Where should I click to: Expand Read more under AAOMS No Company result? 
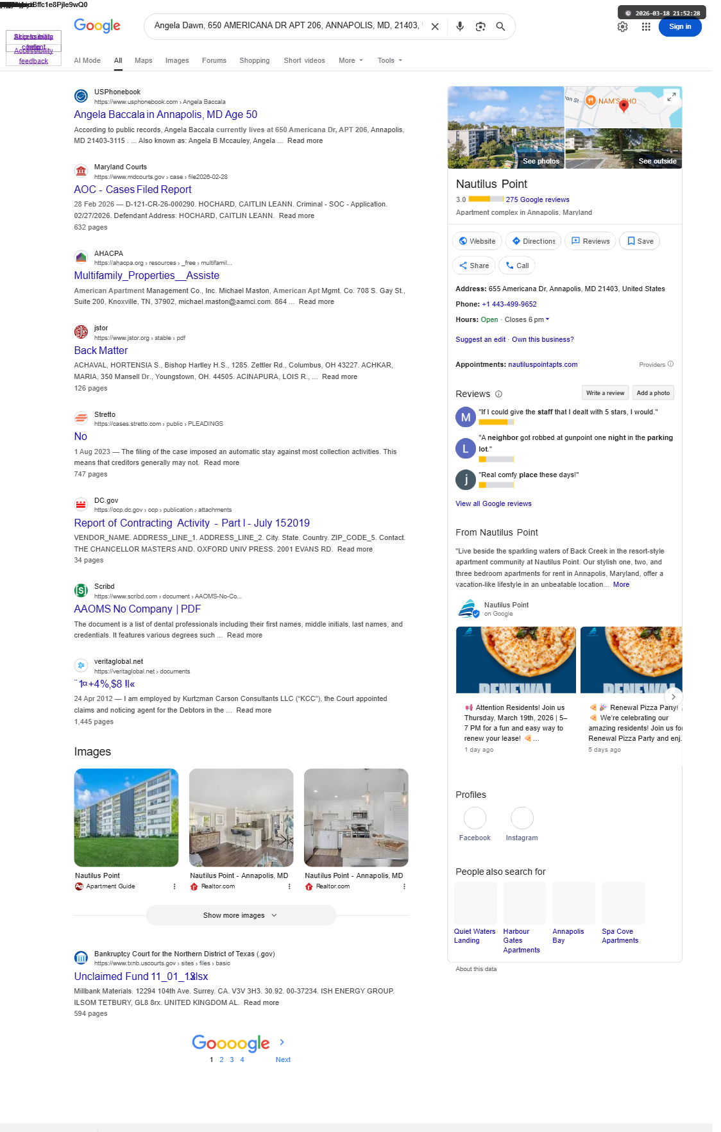tap(244, 636)
